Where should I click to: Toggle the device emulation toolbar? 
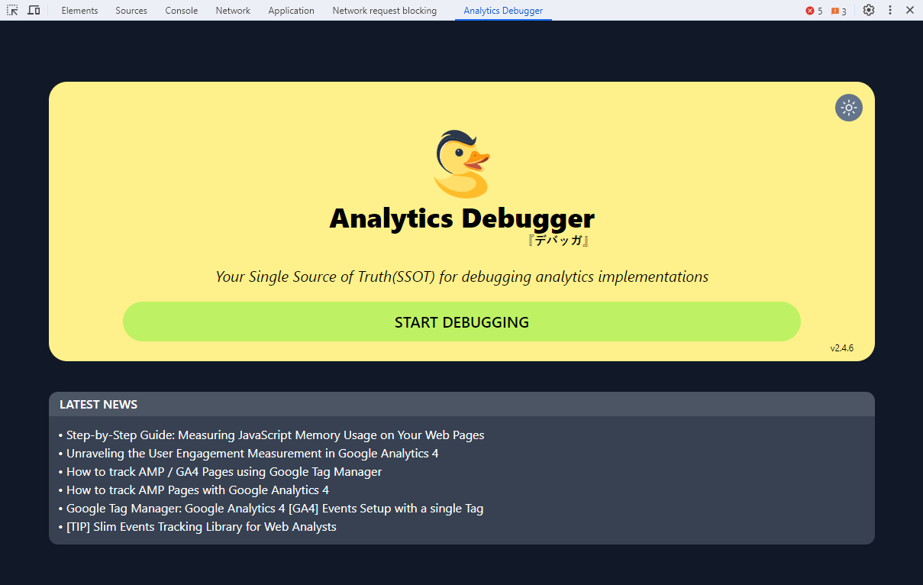(33, 10)
